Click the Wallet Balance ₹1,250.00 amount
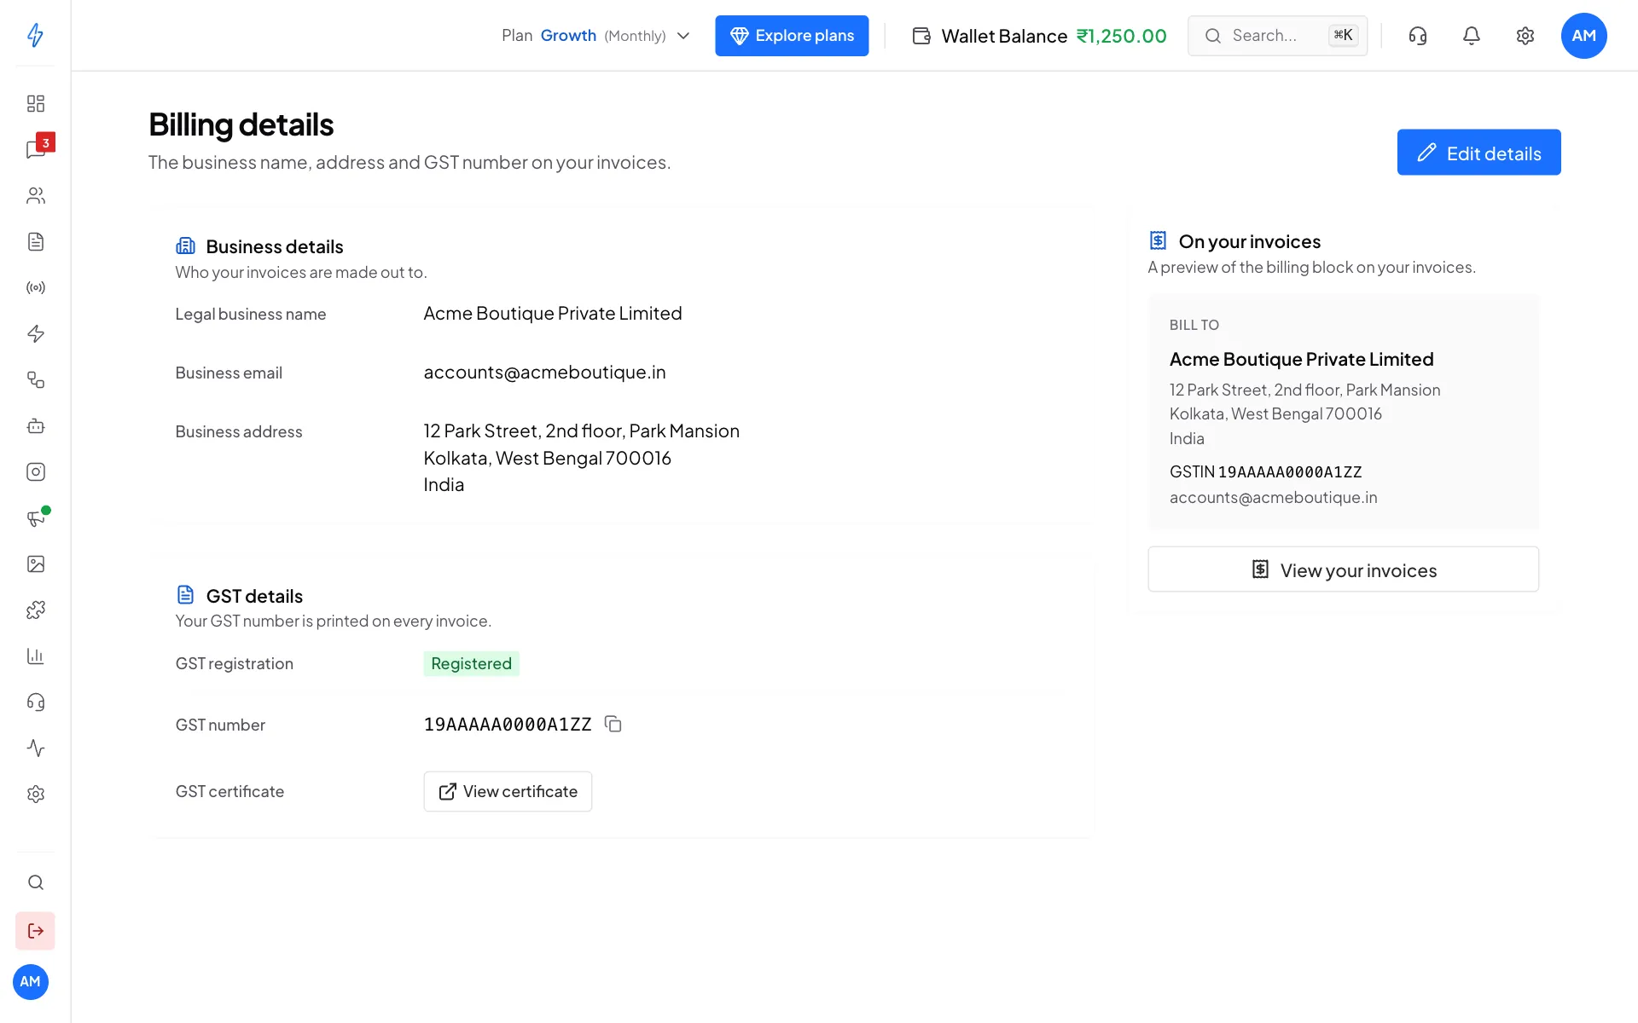This screenshot has width=1638, height=1023. tap(1121, 36)
